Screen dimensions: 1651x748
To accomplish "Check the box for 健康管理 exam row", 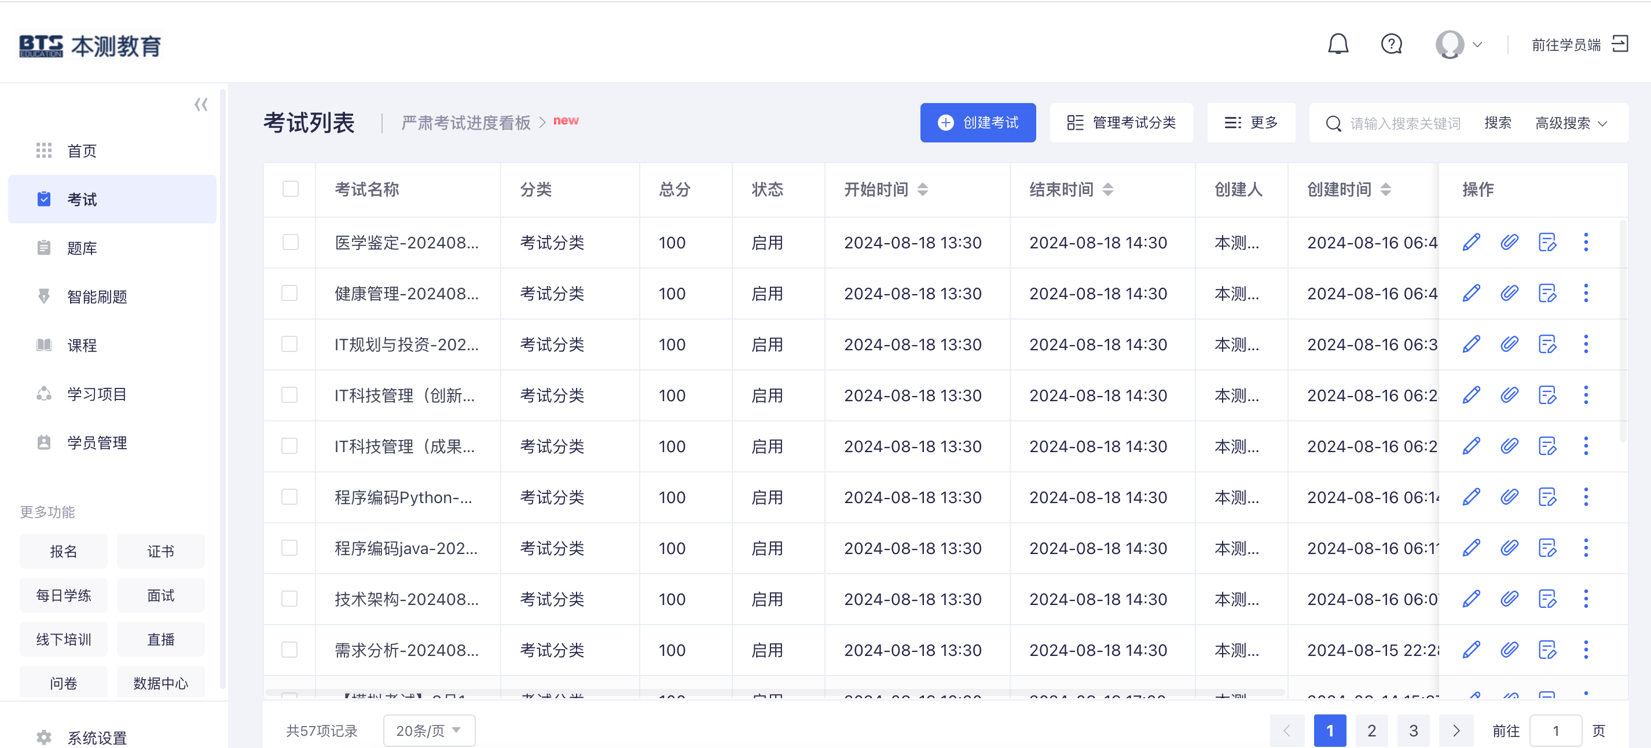I will [x=289, y=293].
